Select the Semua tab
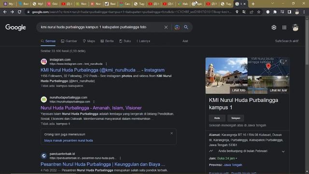The width and height of the screenshot is (309, 174). click(x=48, y=41)
